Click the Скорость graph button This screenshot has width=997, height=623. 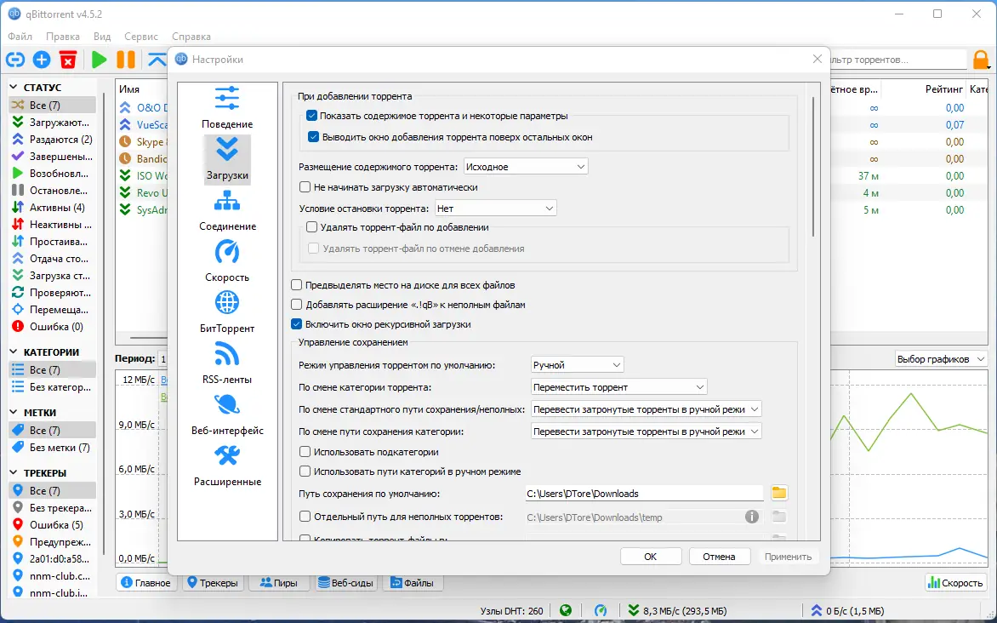(x=955, y=582)
